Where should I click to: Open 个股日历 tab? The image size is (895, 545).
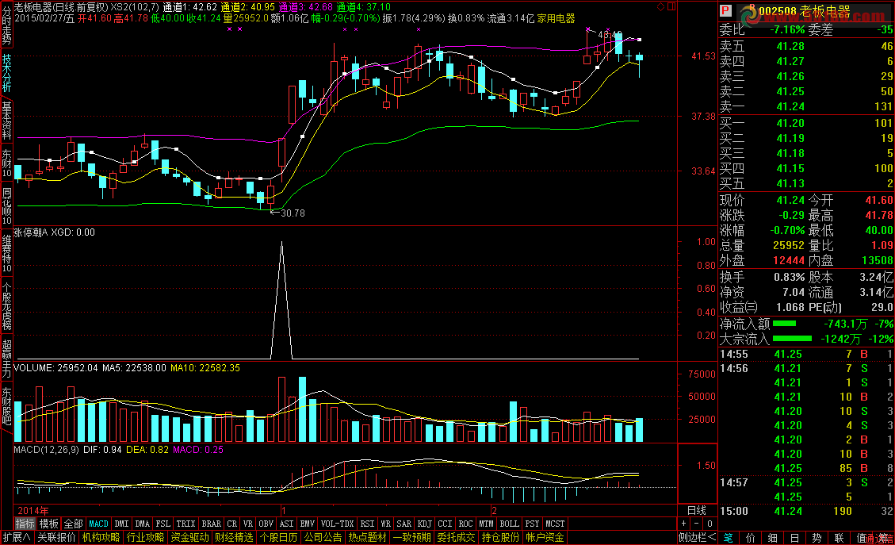[278, 538]
